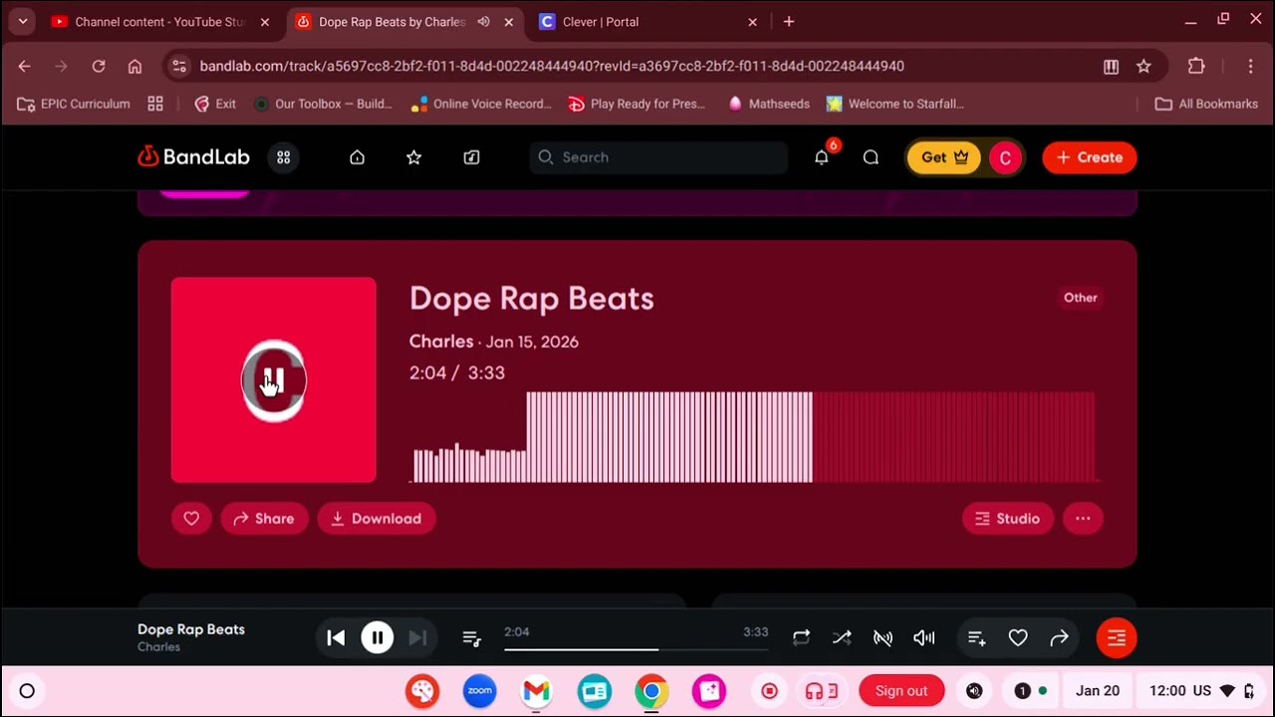Skip to previous track in player bar
1275x717 pixels.
[x=336, y=638]
